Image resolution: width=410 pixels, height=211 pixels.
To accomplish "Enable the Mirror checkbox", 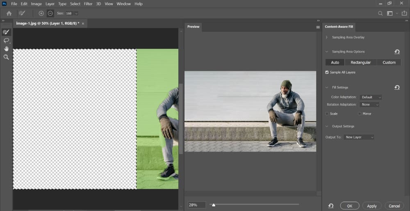I will click(360, 113).
